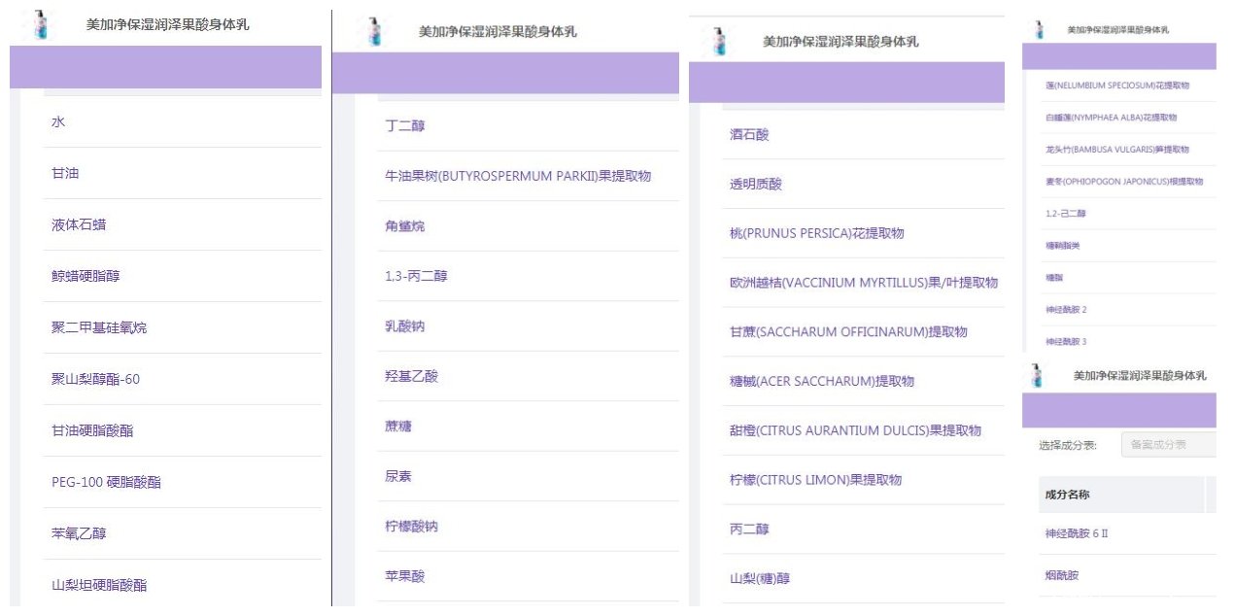Select the 乳酸钠 ingredient
The height and width of the screenshot is (616, 1234).
click(405, 326)
